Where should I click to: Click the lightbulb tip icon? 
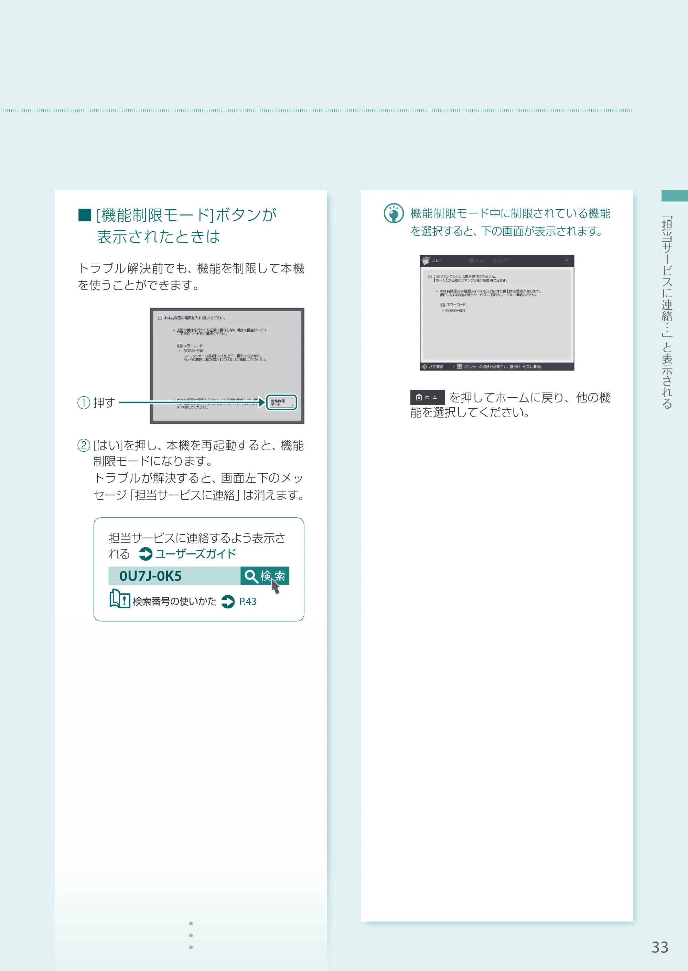(393, 213)
